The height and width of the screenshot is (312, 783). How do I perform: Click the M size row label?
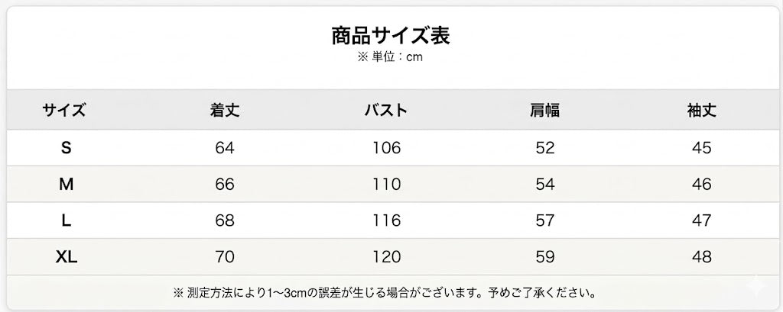(66, 185)
